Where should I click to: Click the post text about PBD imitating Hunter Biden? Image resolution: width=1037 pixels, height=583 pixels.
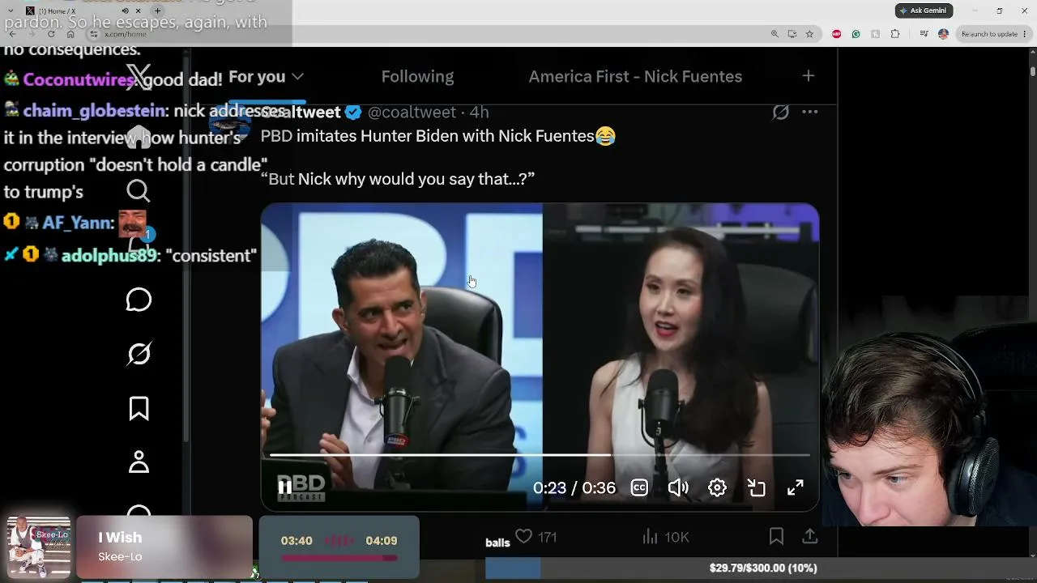[x=438, y=136]
